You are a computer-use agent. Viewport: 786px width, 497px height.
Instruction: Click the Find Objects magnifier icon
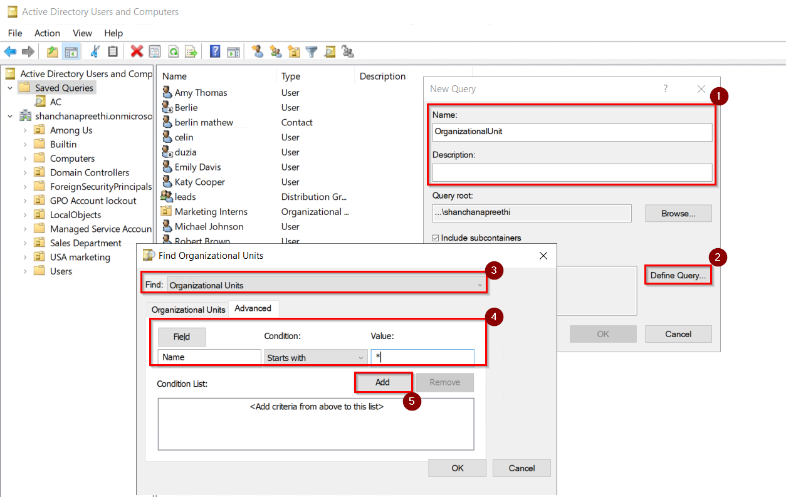tap(329, 51)
